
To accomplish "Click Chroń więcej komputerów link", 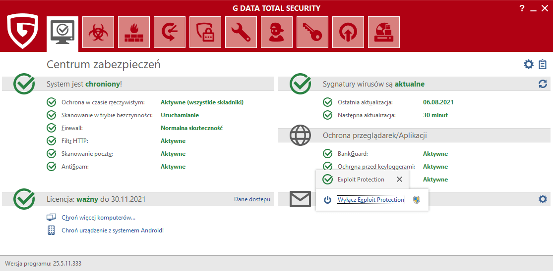I will pyautogui.click(x=98, y=217).
